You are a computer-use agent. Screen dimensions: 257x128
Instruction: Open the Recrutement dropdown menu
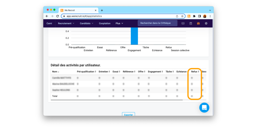(66, 23)
